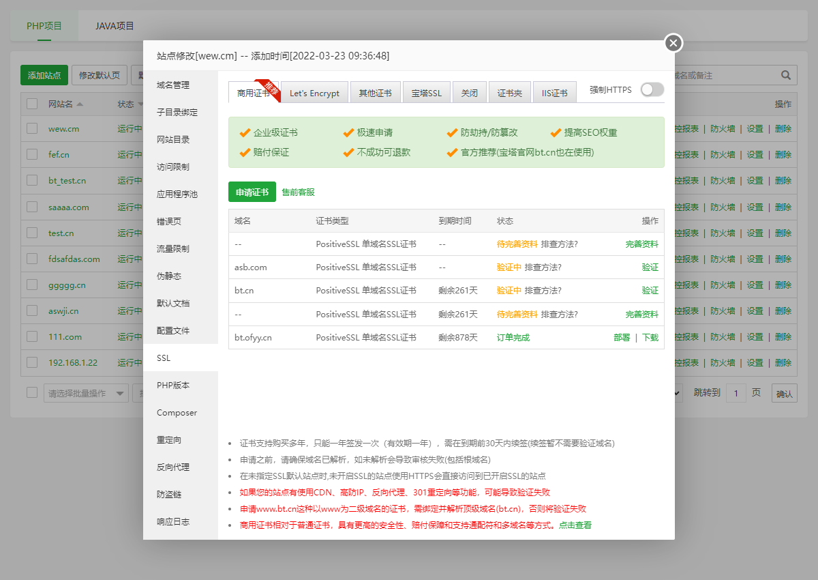Screen dimensions: 818x580
Task: Click 完善资料 for the first certificate row
Action: point(642,243)
